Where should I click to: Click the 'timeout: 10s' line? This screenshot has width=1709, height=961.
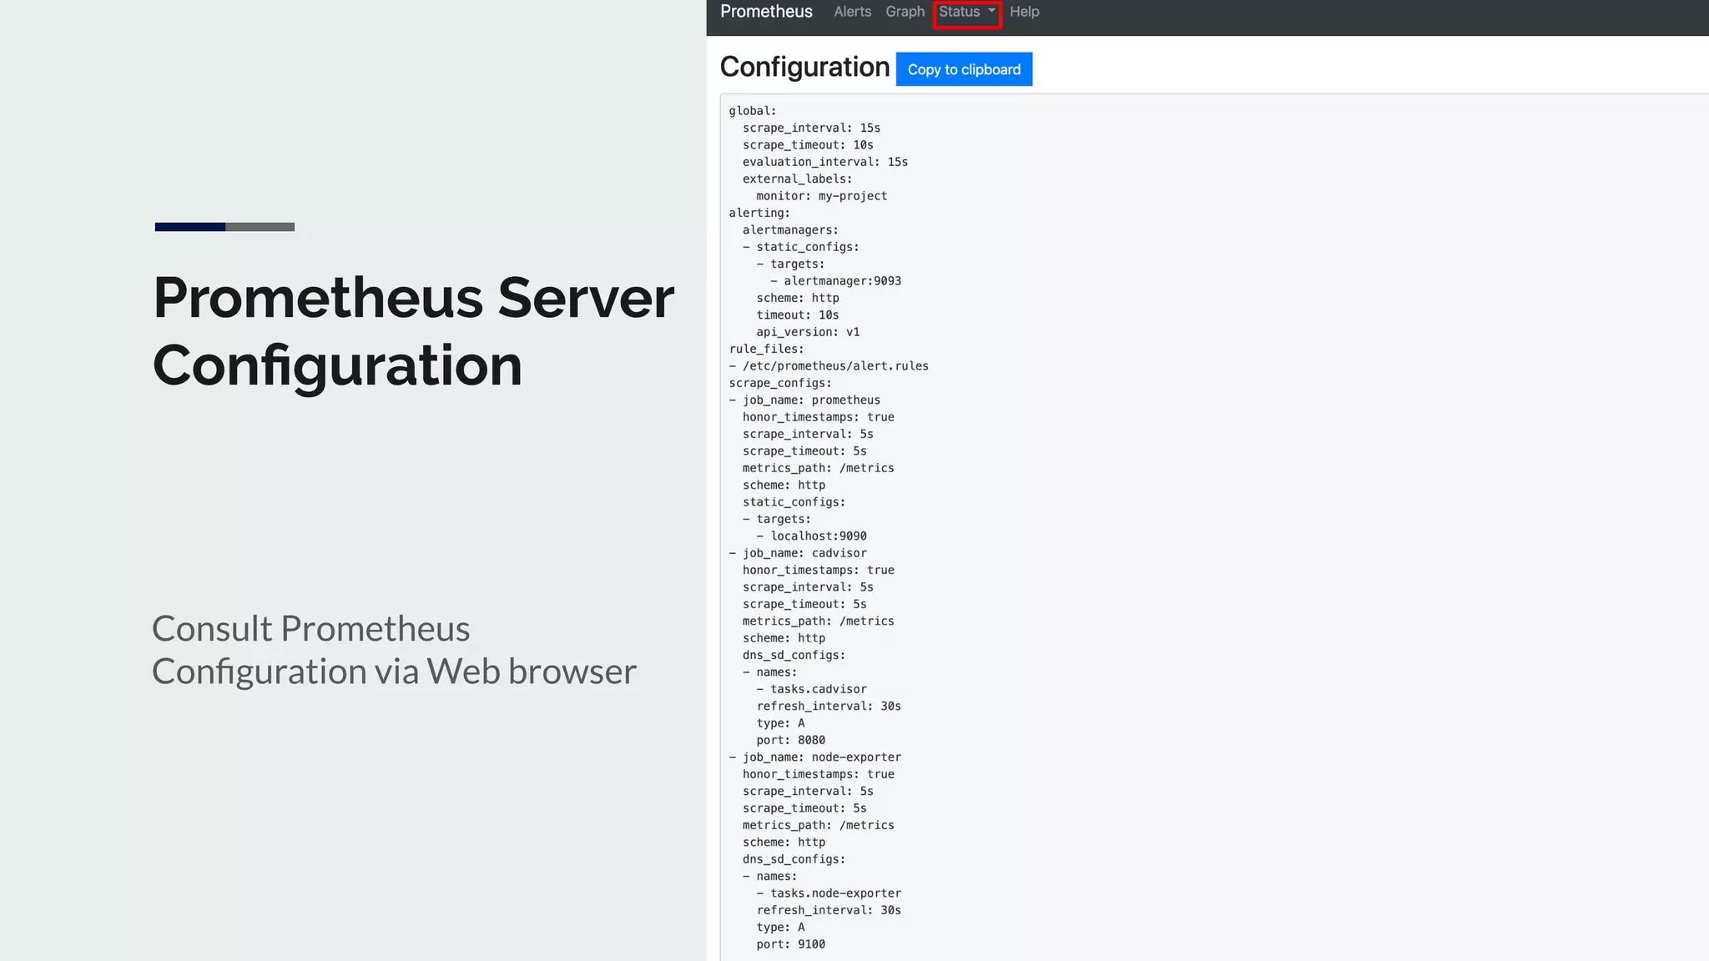[x=798, y=315]
